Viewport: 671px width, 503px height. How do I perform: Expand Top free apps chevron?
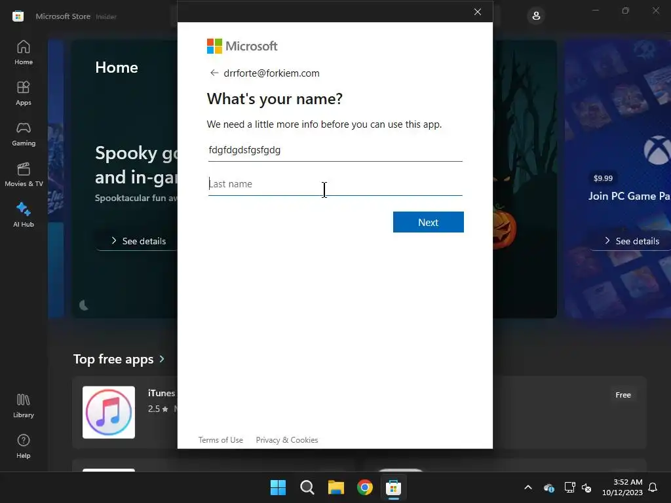pos(162,359)
